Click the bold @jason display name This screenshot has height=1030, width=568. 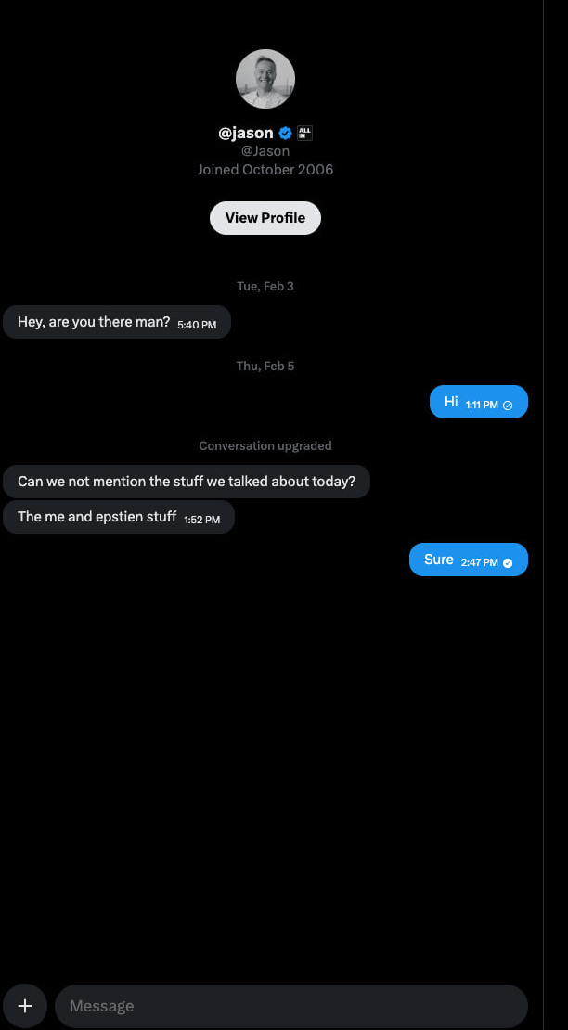coord(246,133)
